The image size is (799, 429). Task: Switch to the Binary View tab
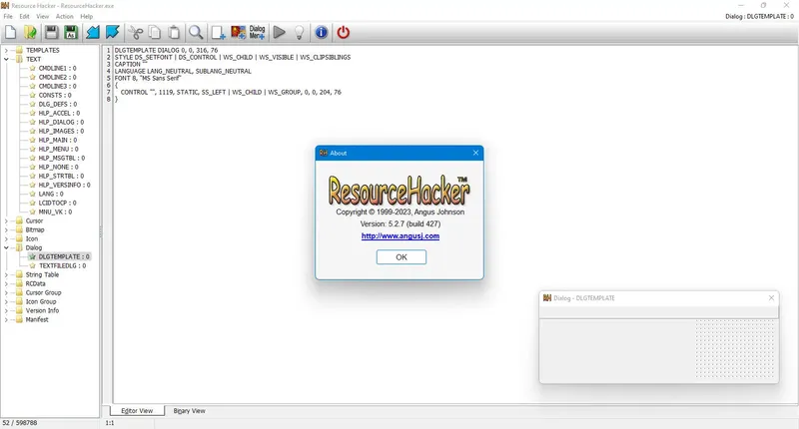point(189,411)
